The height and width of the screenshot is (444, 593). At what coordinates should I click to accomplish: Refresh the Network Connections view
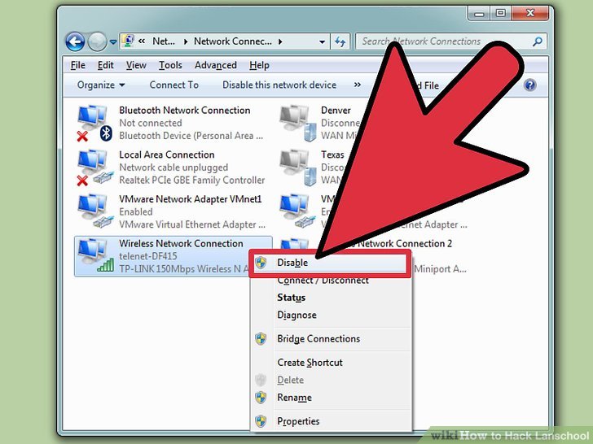pos(340,41)
